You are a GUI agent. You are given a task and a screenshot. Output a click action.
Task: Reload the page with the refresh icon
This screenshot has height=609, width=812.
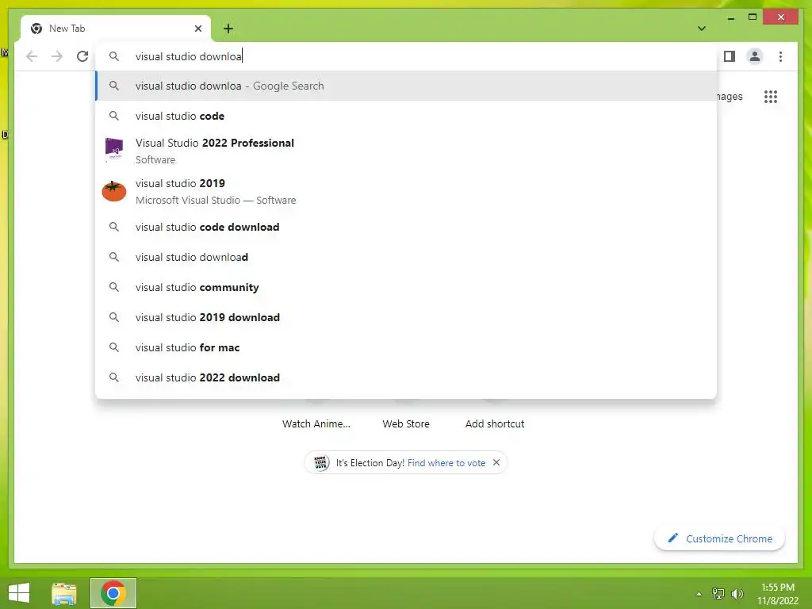pos(82,56)
